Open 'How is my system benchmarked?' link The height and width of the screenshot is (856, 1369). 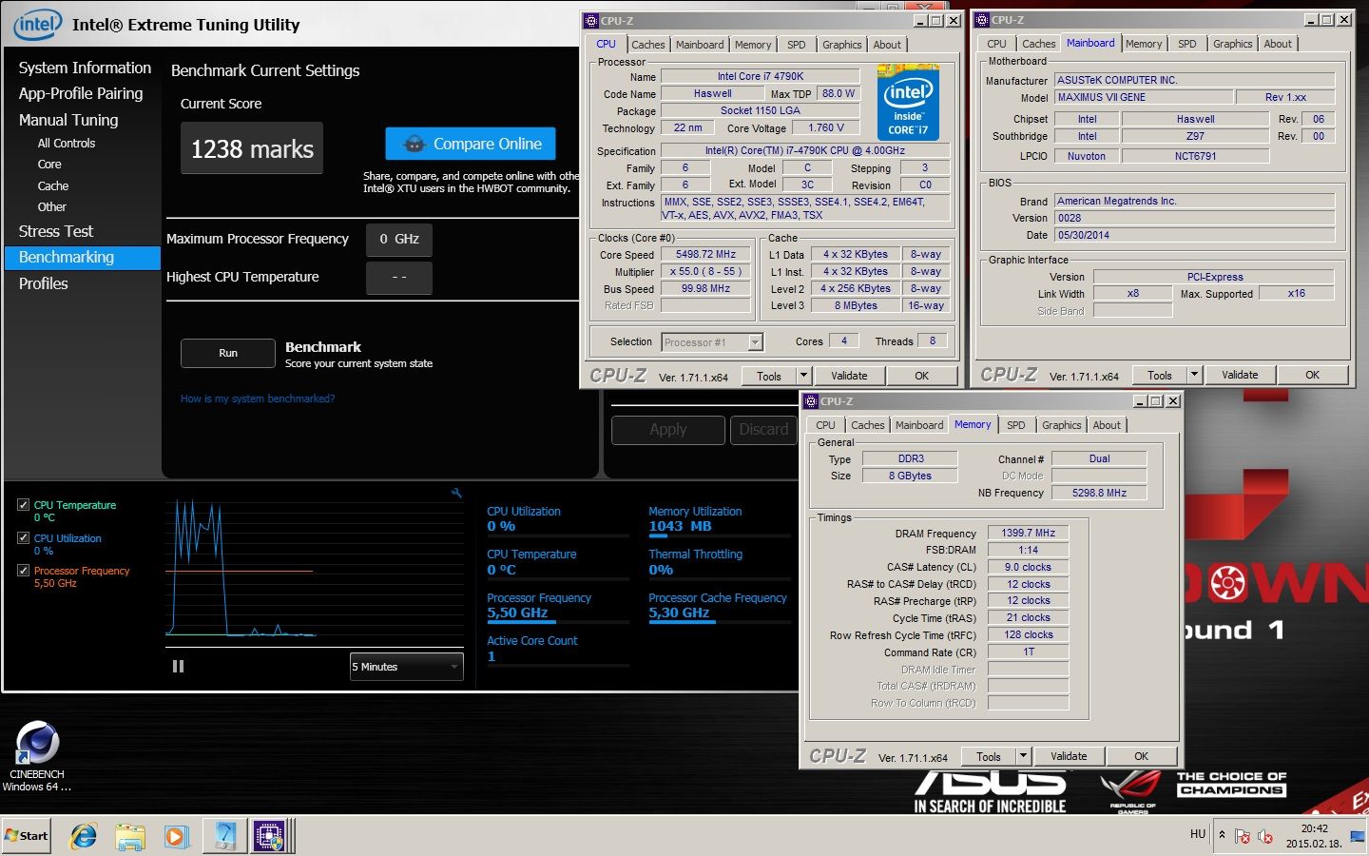pos(258,399)
